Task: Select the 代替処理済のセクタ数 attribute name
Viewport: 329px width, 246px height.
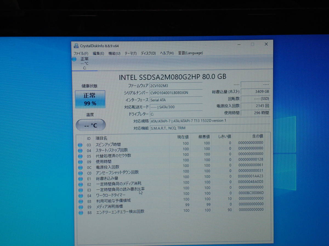Action: point(113,156)
